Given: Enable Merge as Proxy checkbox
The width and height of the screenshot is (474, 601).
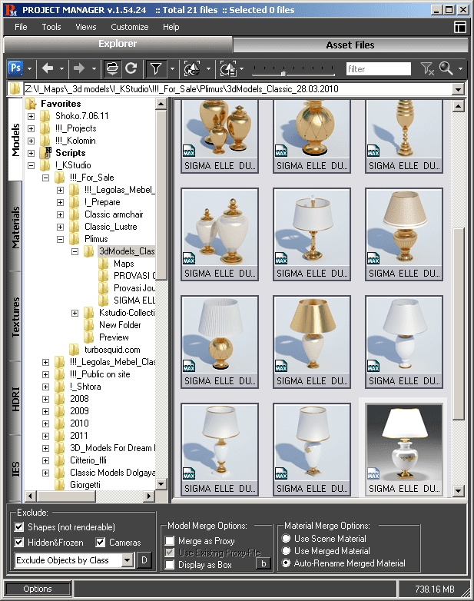Looking at the screenshot, I should pyautogui.click(x=169, y=541).
